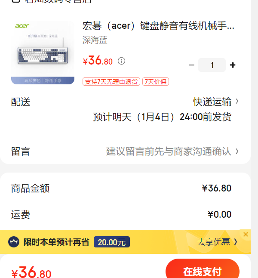Click the crown icon in savings banner
The image size is (258, 278).
(14, 242)
